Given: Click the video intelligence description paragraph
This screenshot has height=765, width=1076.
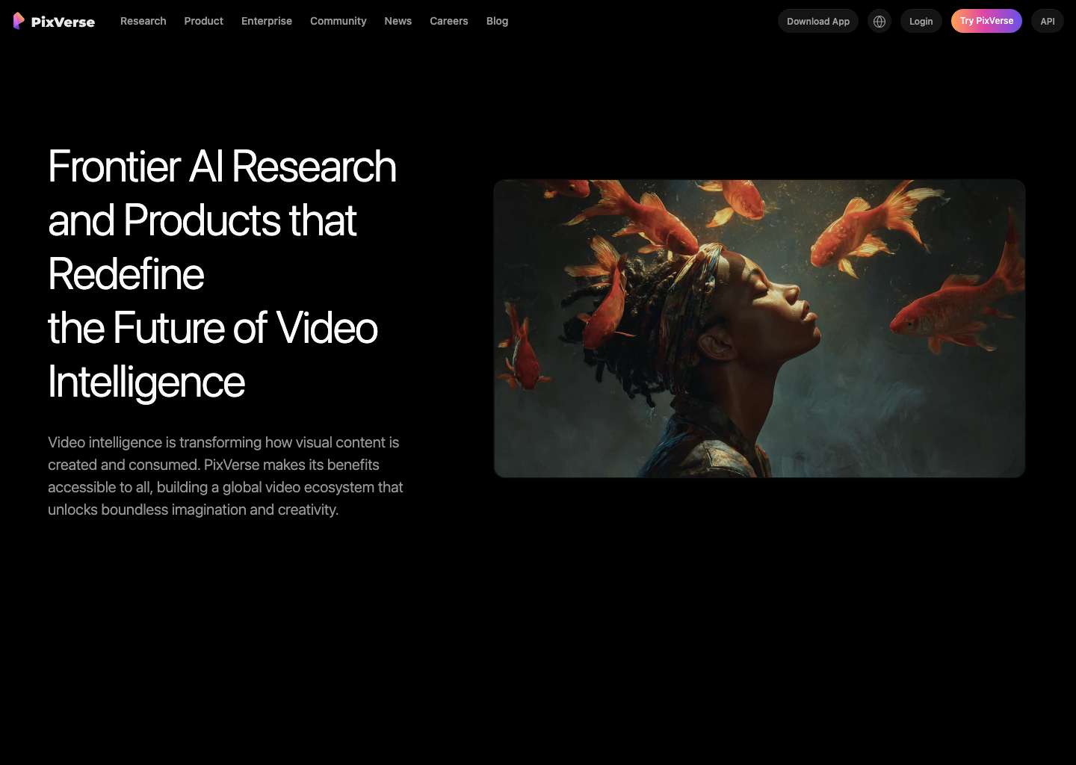Looking at the screenshot, I should [226, 475].
